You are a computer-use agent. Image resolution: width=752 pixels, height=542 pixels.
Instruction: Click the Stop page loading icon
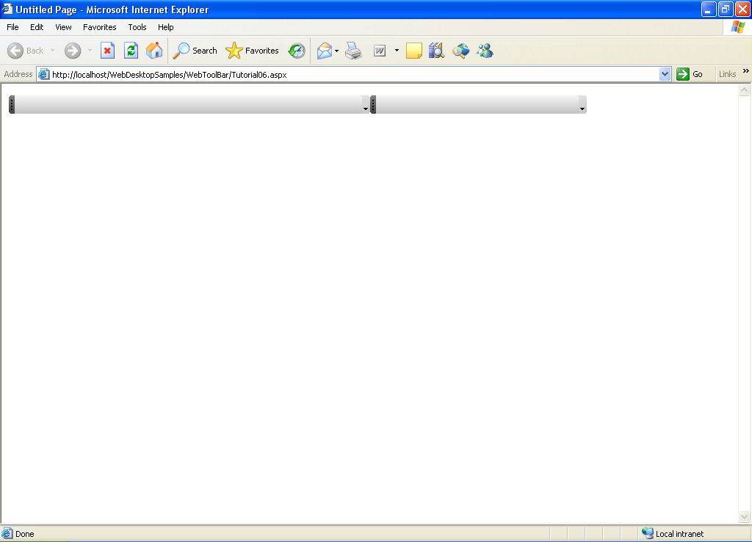click(x=107, y=51)
